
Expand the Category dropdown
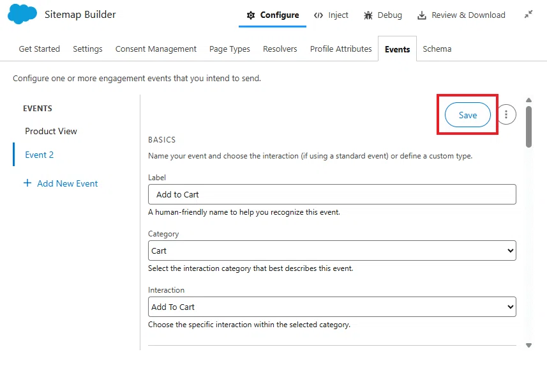click(x=332, y=251)
